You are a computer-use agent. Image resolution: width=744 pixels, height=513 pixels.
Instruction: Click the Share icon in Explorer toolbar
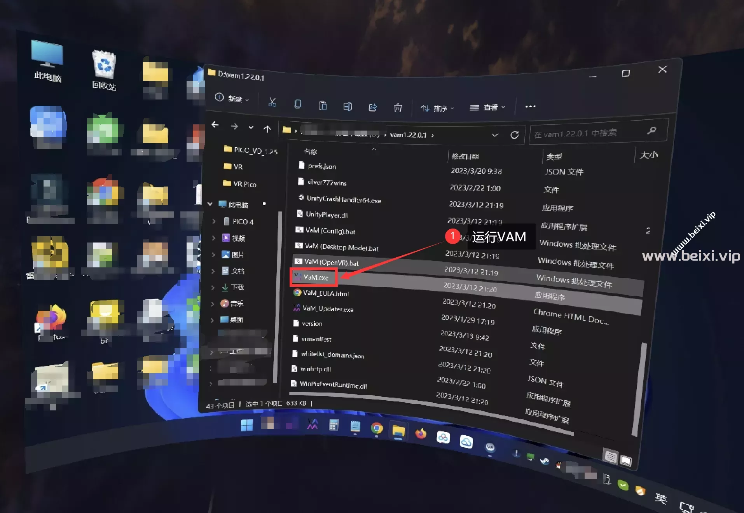tap(372, 107)
